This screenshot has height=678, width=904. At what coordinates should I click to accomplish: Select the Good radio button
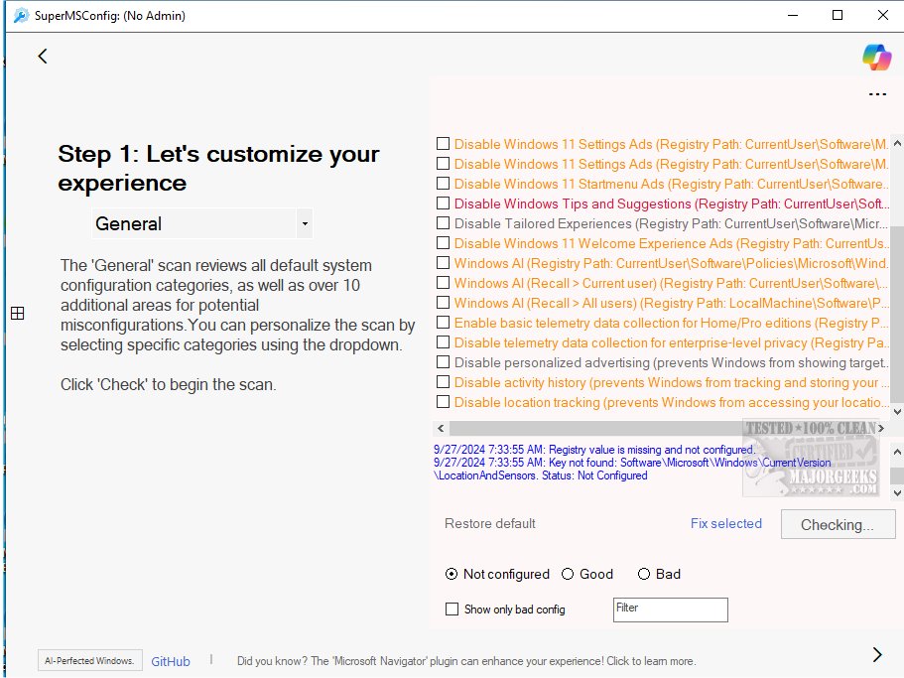coord(568,574)
